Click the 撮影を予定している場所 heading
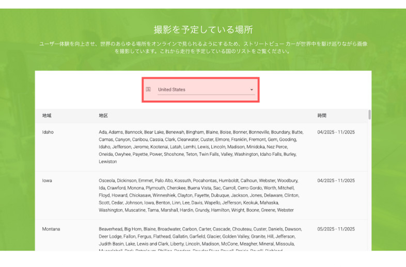Viewport: 406px width, 267px height. click(x=203, y=29)
